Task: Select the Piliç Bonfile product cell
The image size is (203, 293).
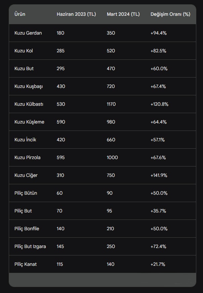Action: (x=27, y=229)
